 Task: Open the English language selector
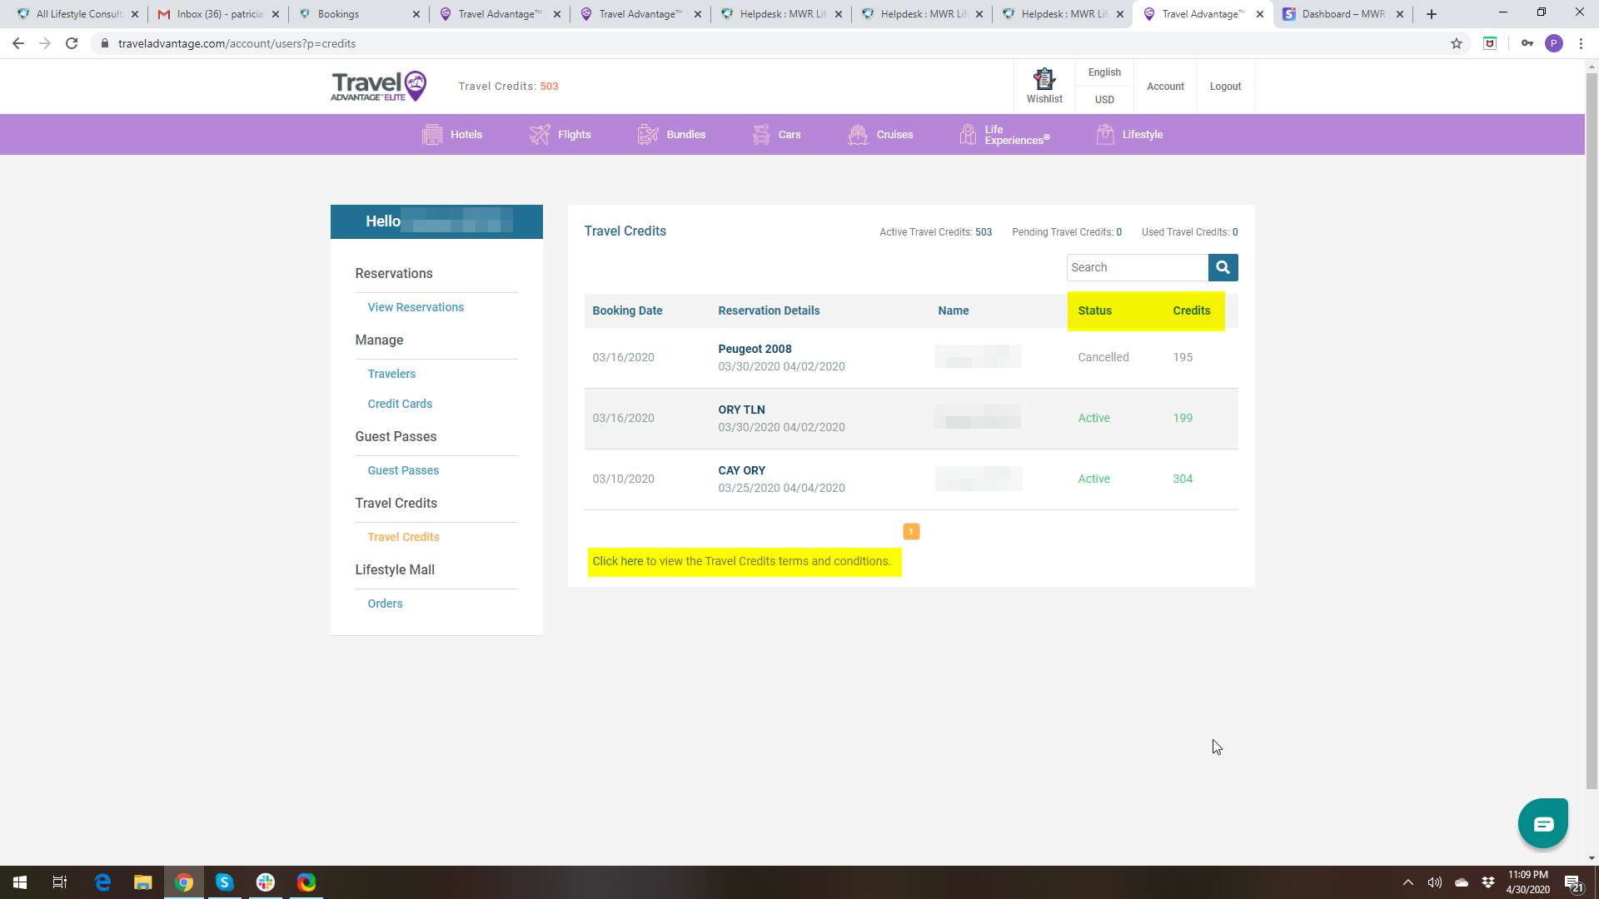pos(1104,72)
